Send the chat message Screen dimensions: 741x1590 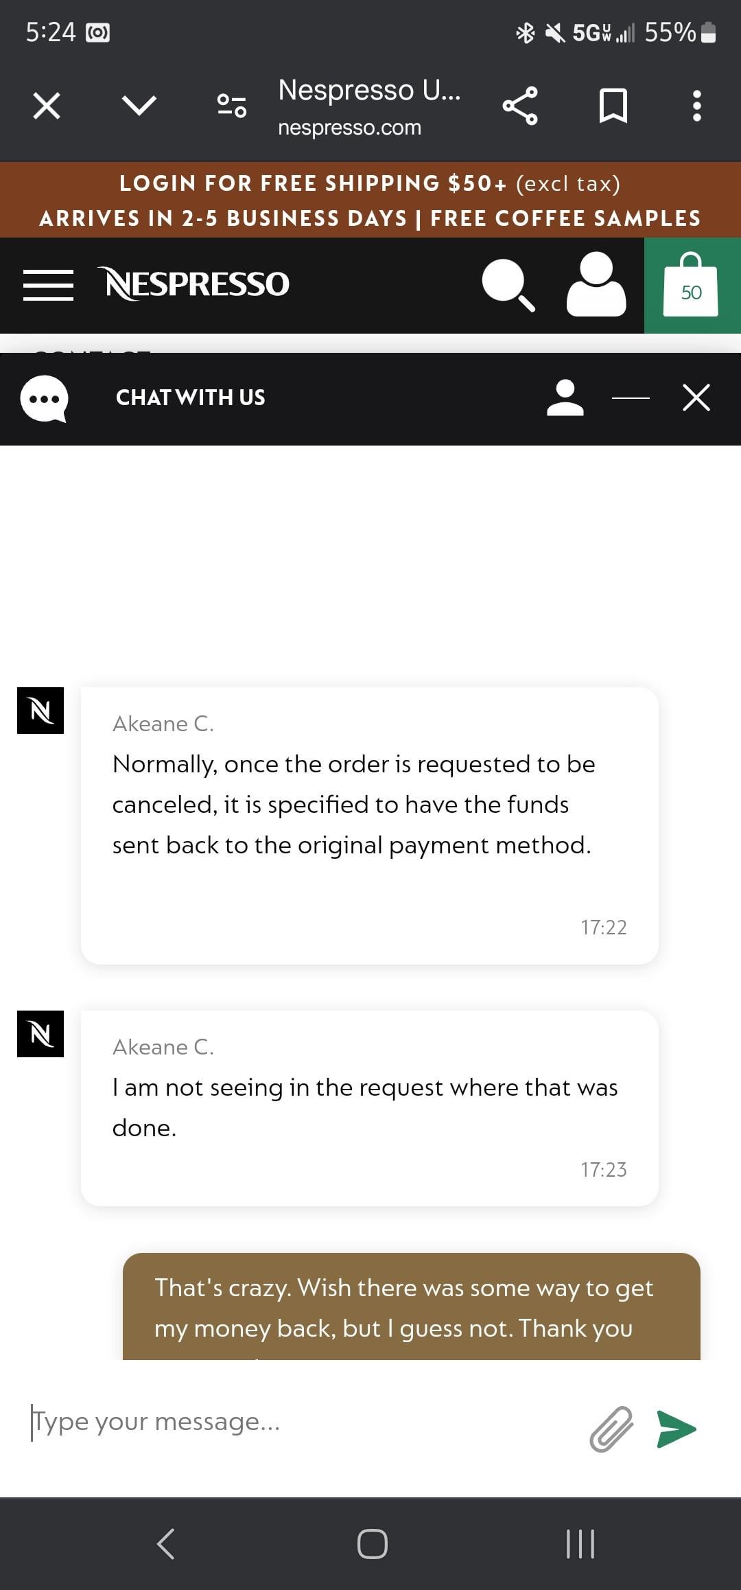coord(676,1429)
